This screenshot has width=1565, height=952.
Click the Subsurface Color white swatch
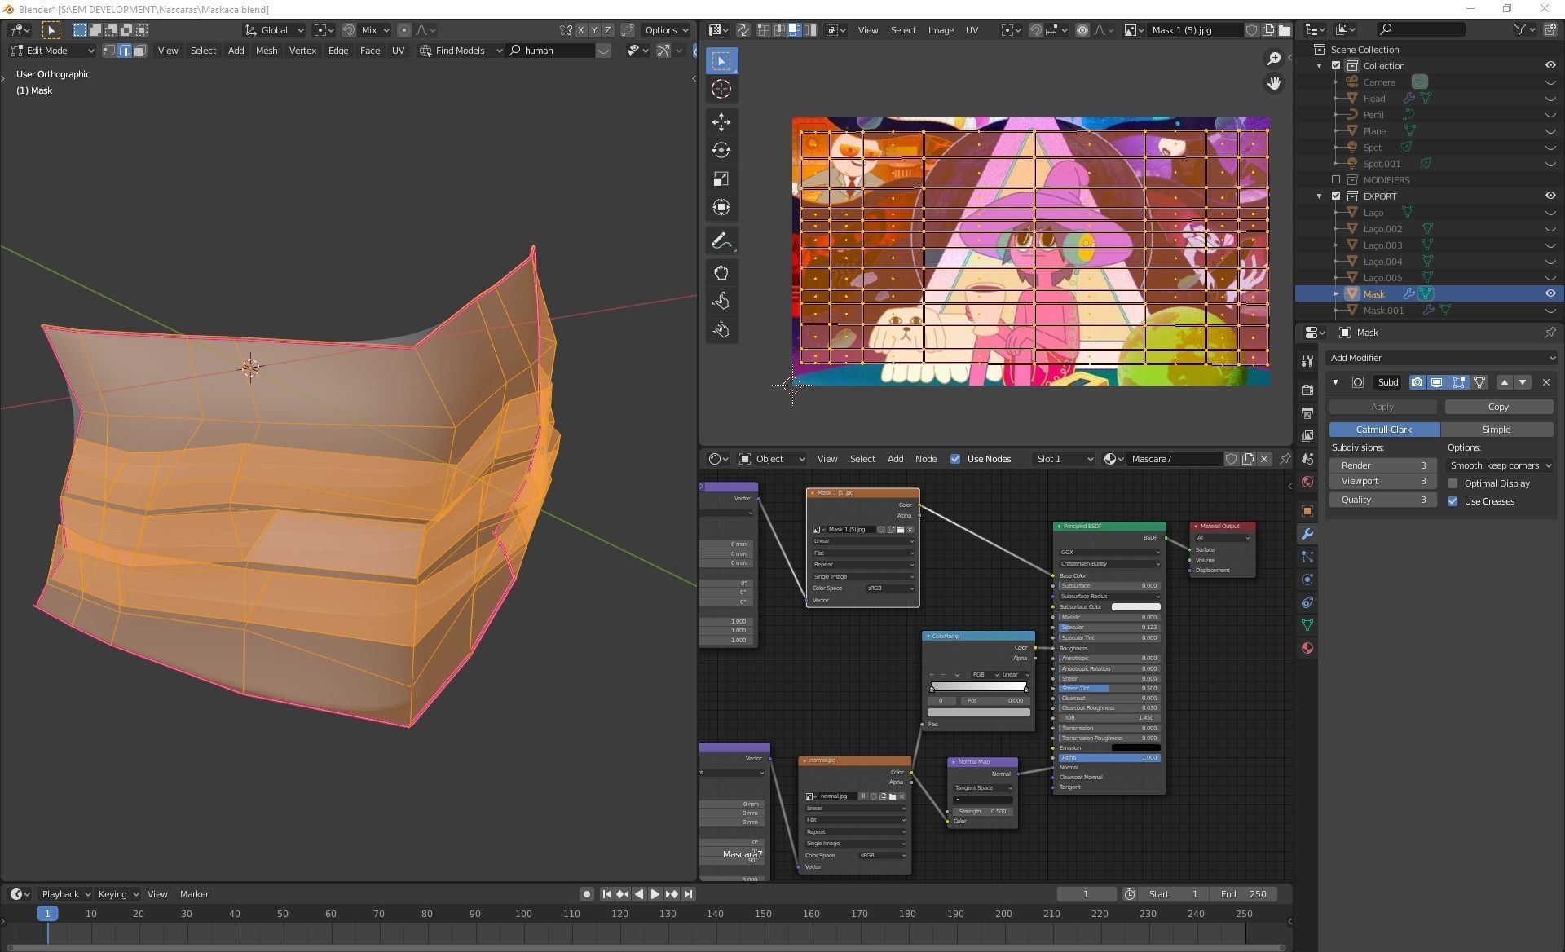[1135, 606]
